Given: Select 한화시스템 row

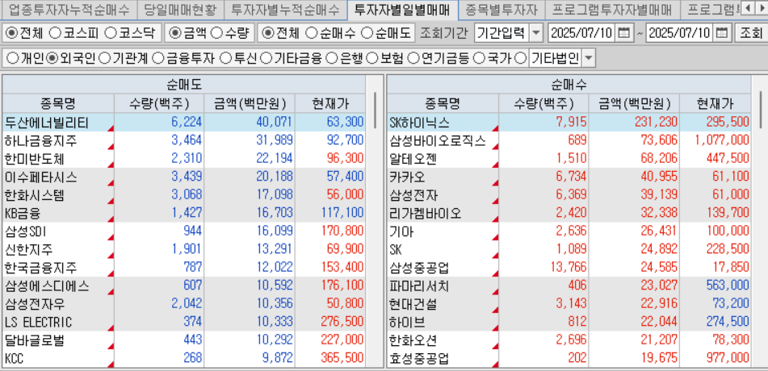Looking at the screenshot, I should [x=183, y=195].
